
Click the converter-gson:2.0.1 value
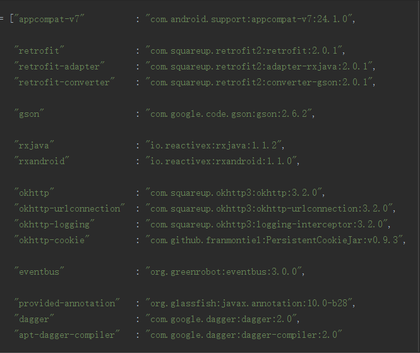click(260, 82)
